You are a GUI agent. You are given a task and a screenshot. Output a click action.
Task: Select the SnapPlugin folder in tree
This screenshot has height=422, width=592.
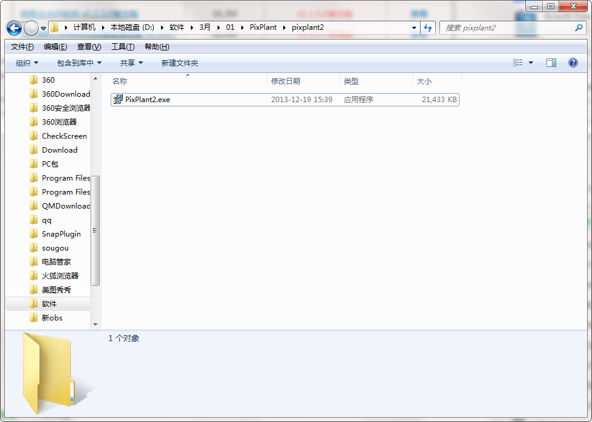[61, 233]
